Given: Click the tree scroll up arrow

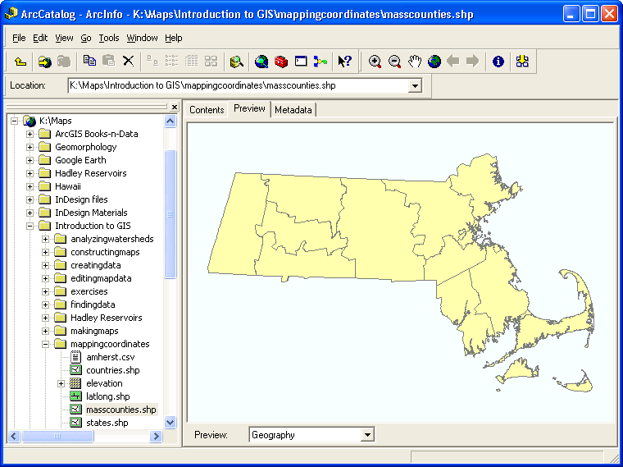Looking at the screenshot, I should [170, 121].
